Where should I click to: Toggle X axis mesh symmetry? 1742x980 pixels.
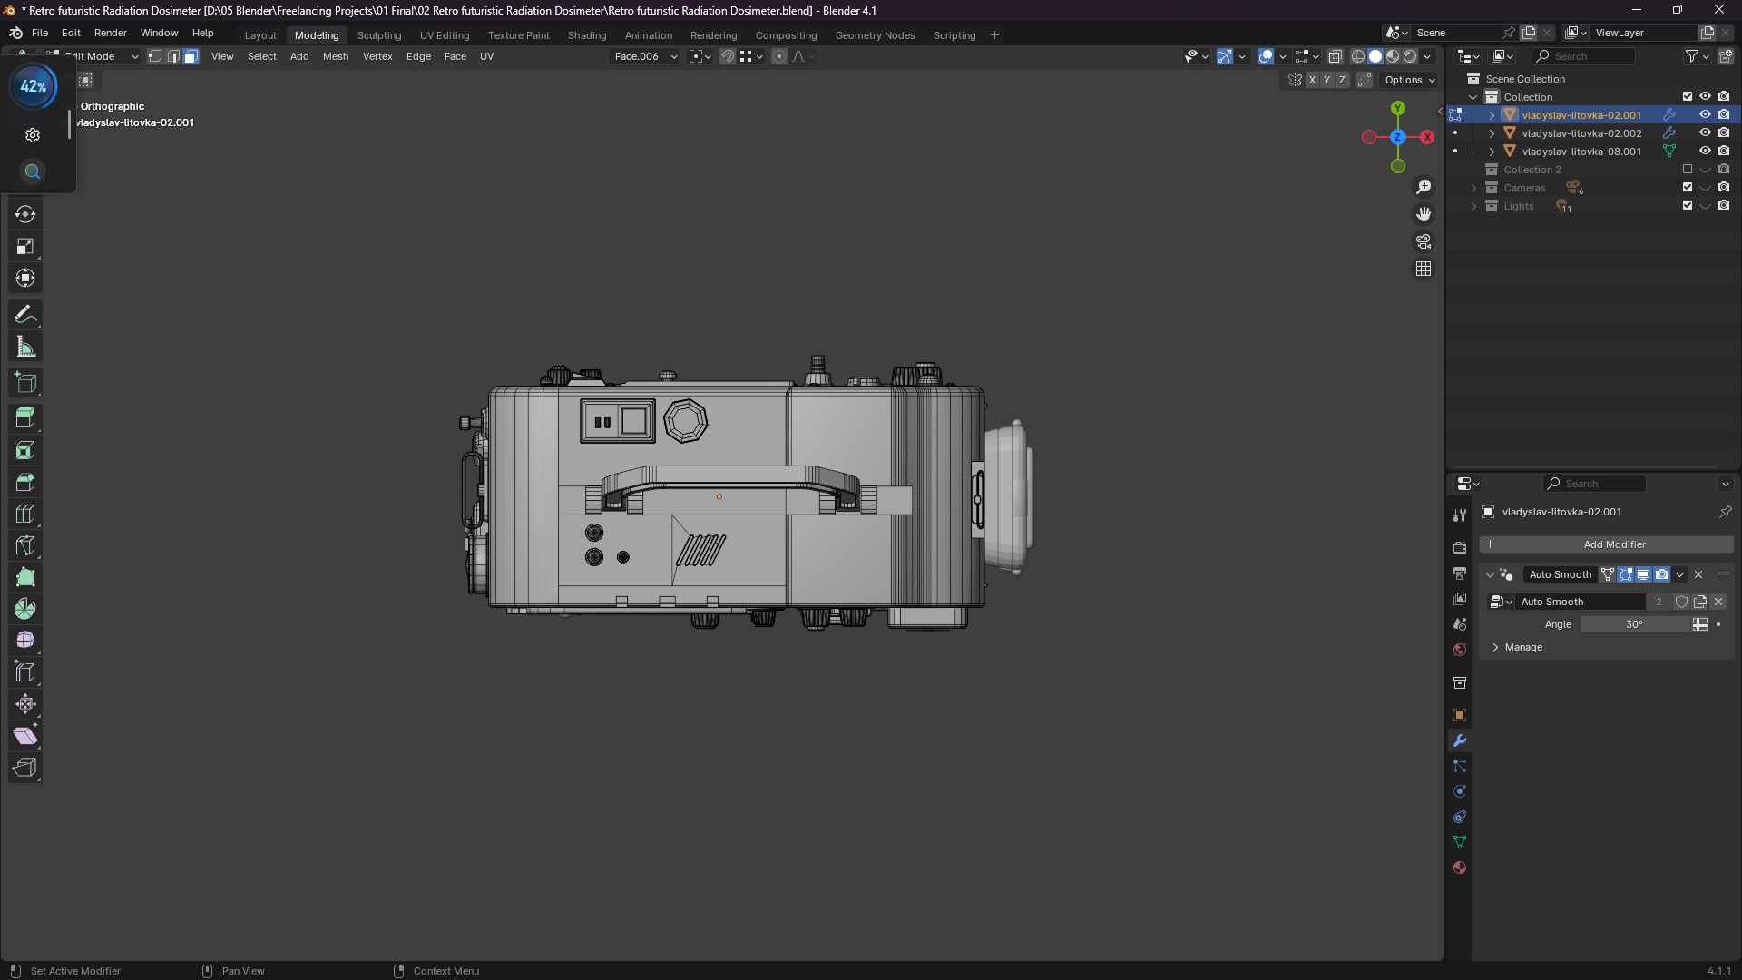(1312, 80)
